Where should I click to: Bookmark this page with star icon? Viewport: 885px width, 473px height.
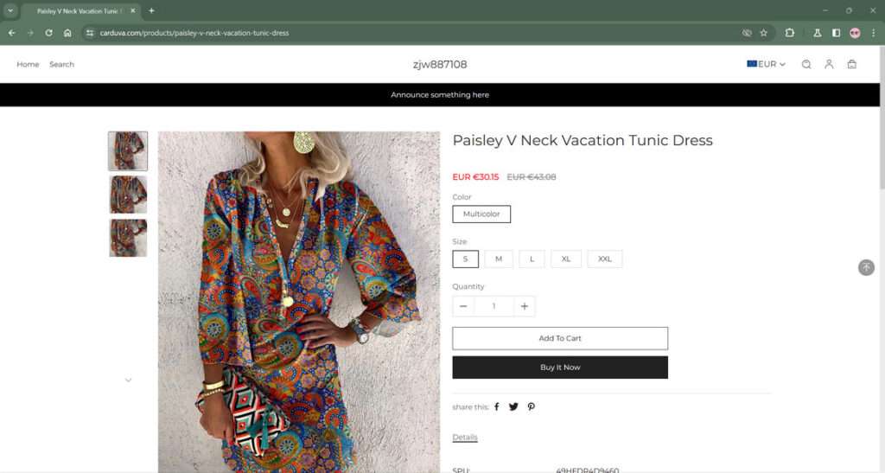point(763,33)
